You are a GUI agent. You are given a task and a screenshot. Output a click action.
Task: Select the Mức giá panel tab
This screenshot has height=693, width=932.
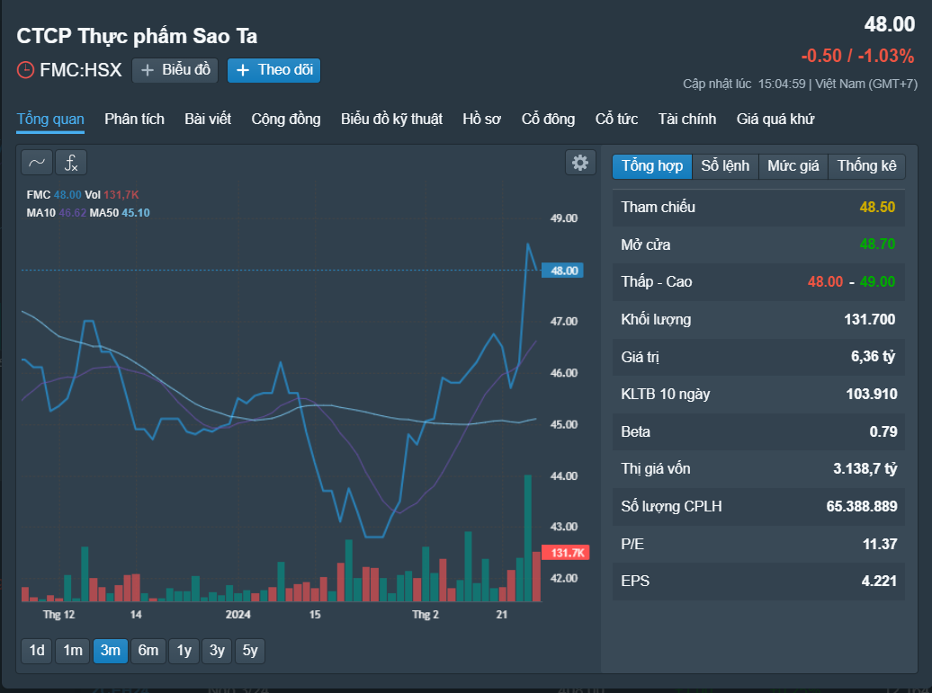793,166
